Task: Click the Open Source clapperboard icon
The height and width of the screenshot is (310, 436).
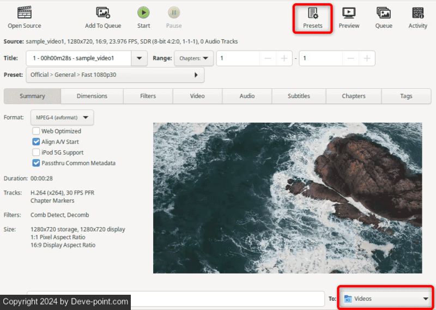Action: pyautogui.click(x=24, y=13)
